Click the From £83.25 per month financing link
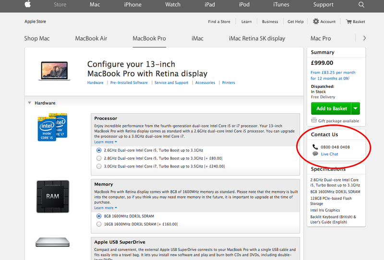Viewport: 384px width, 260px height. point(333,75)
